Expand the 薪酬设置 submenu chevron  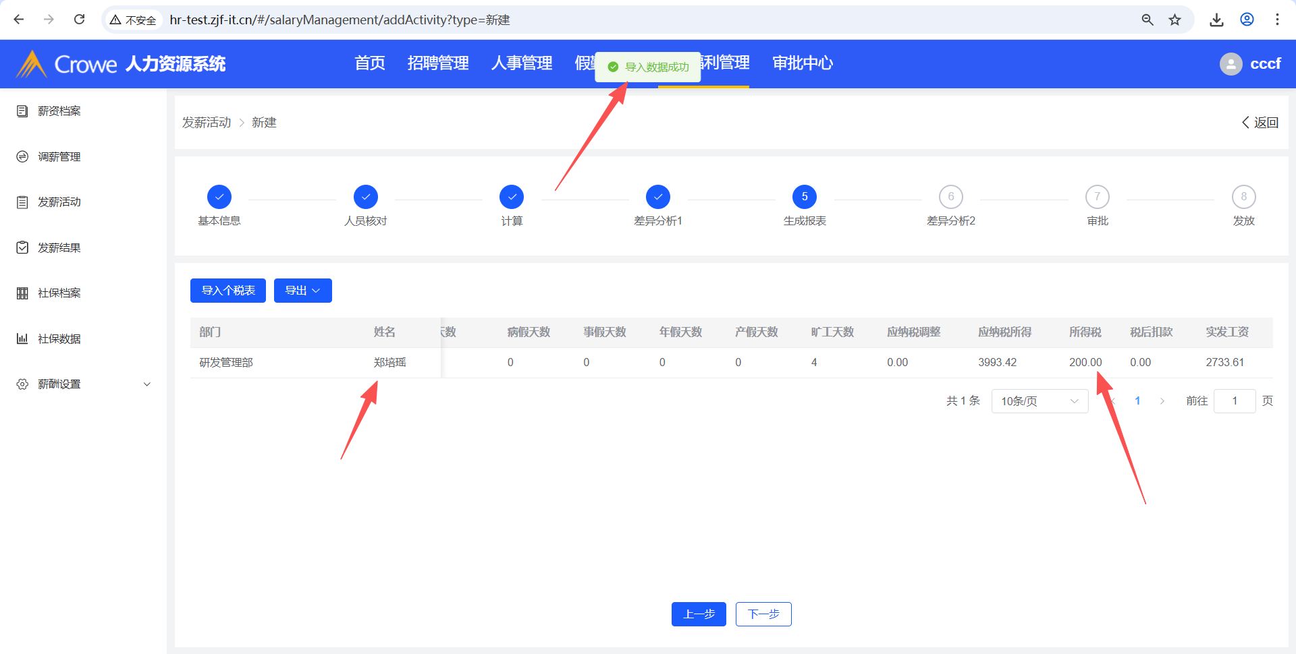[x=147, y=384]
